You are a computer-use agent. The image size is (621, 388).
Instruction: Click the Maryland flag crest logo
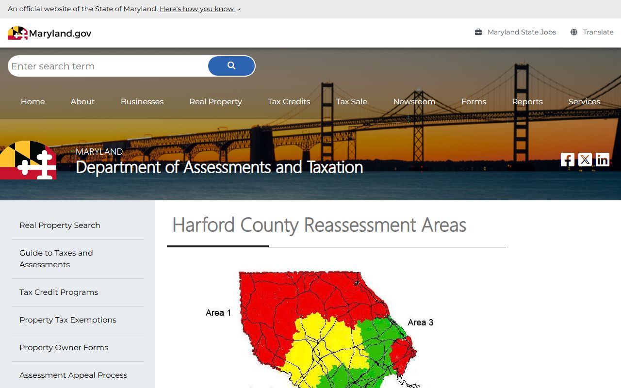pyautogui.click(x=28, y=160)
